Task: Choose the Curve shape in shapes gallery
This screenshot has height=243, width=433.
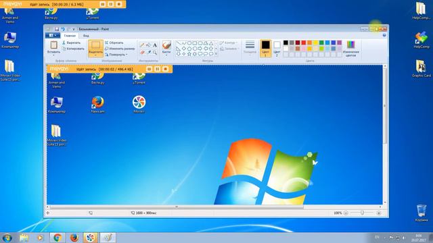Action: click(x=184, y=43)
